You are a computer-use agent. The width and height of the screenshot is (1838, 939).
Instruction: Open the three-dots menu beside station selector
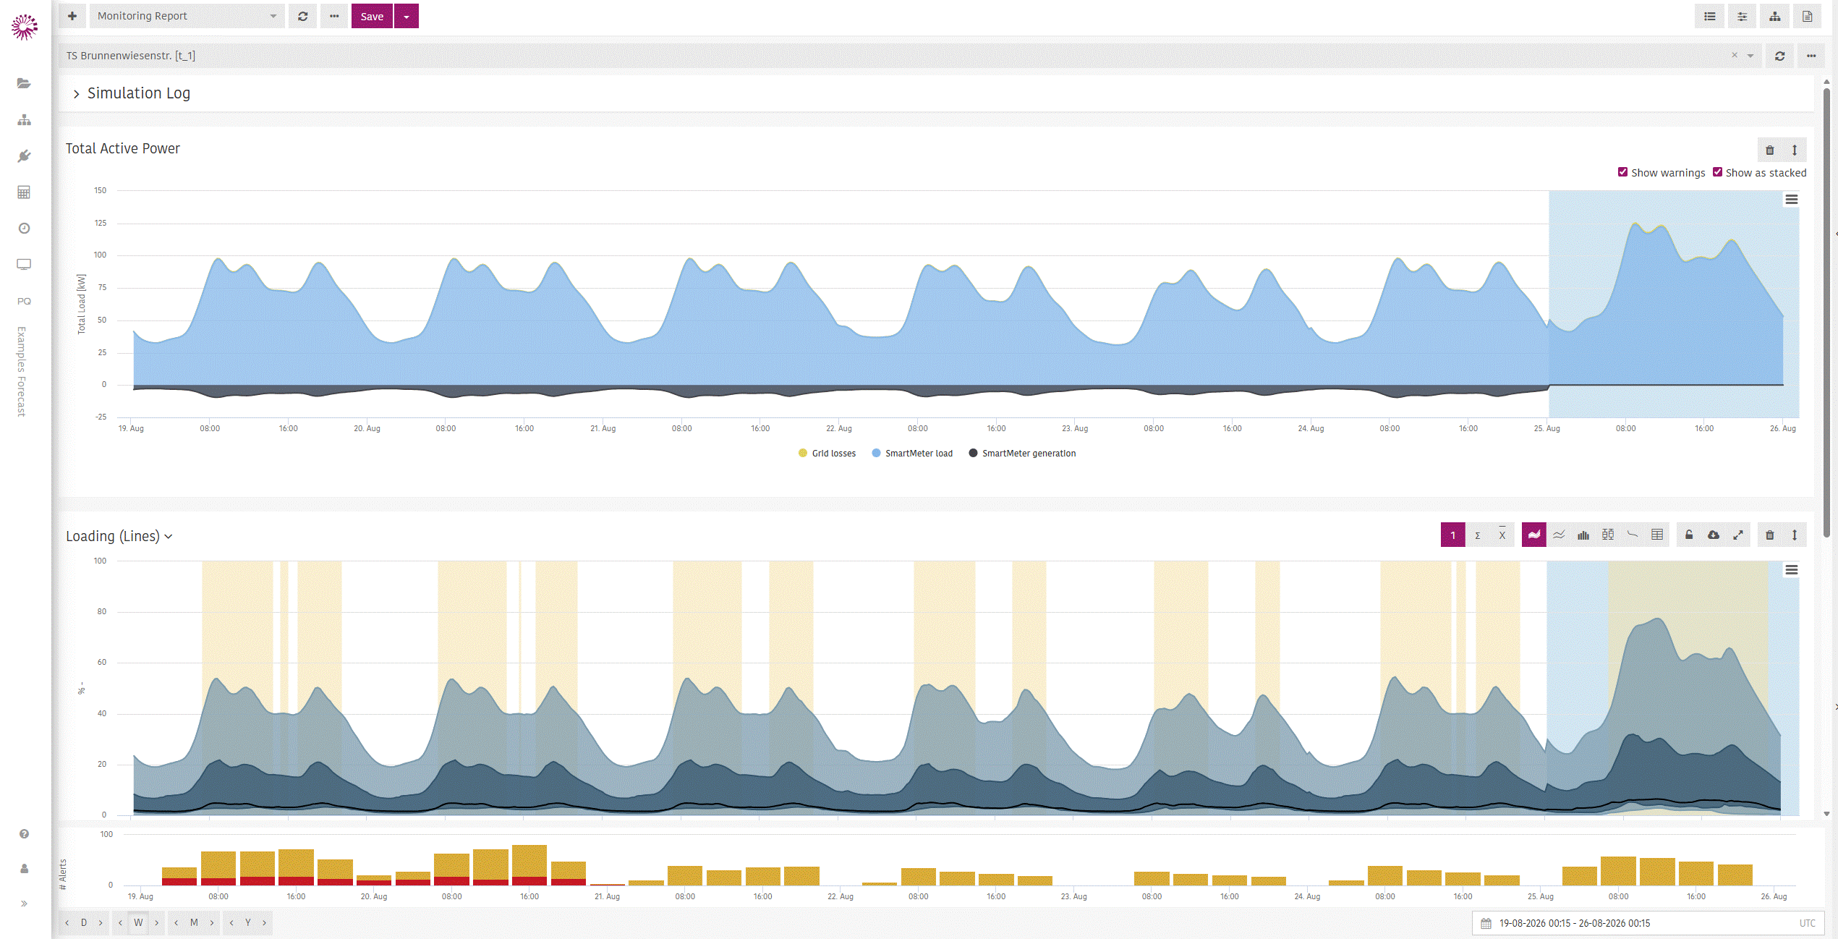tap(1811, 56)
